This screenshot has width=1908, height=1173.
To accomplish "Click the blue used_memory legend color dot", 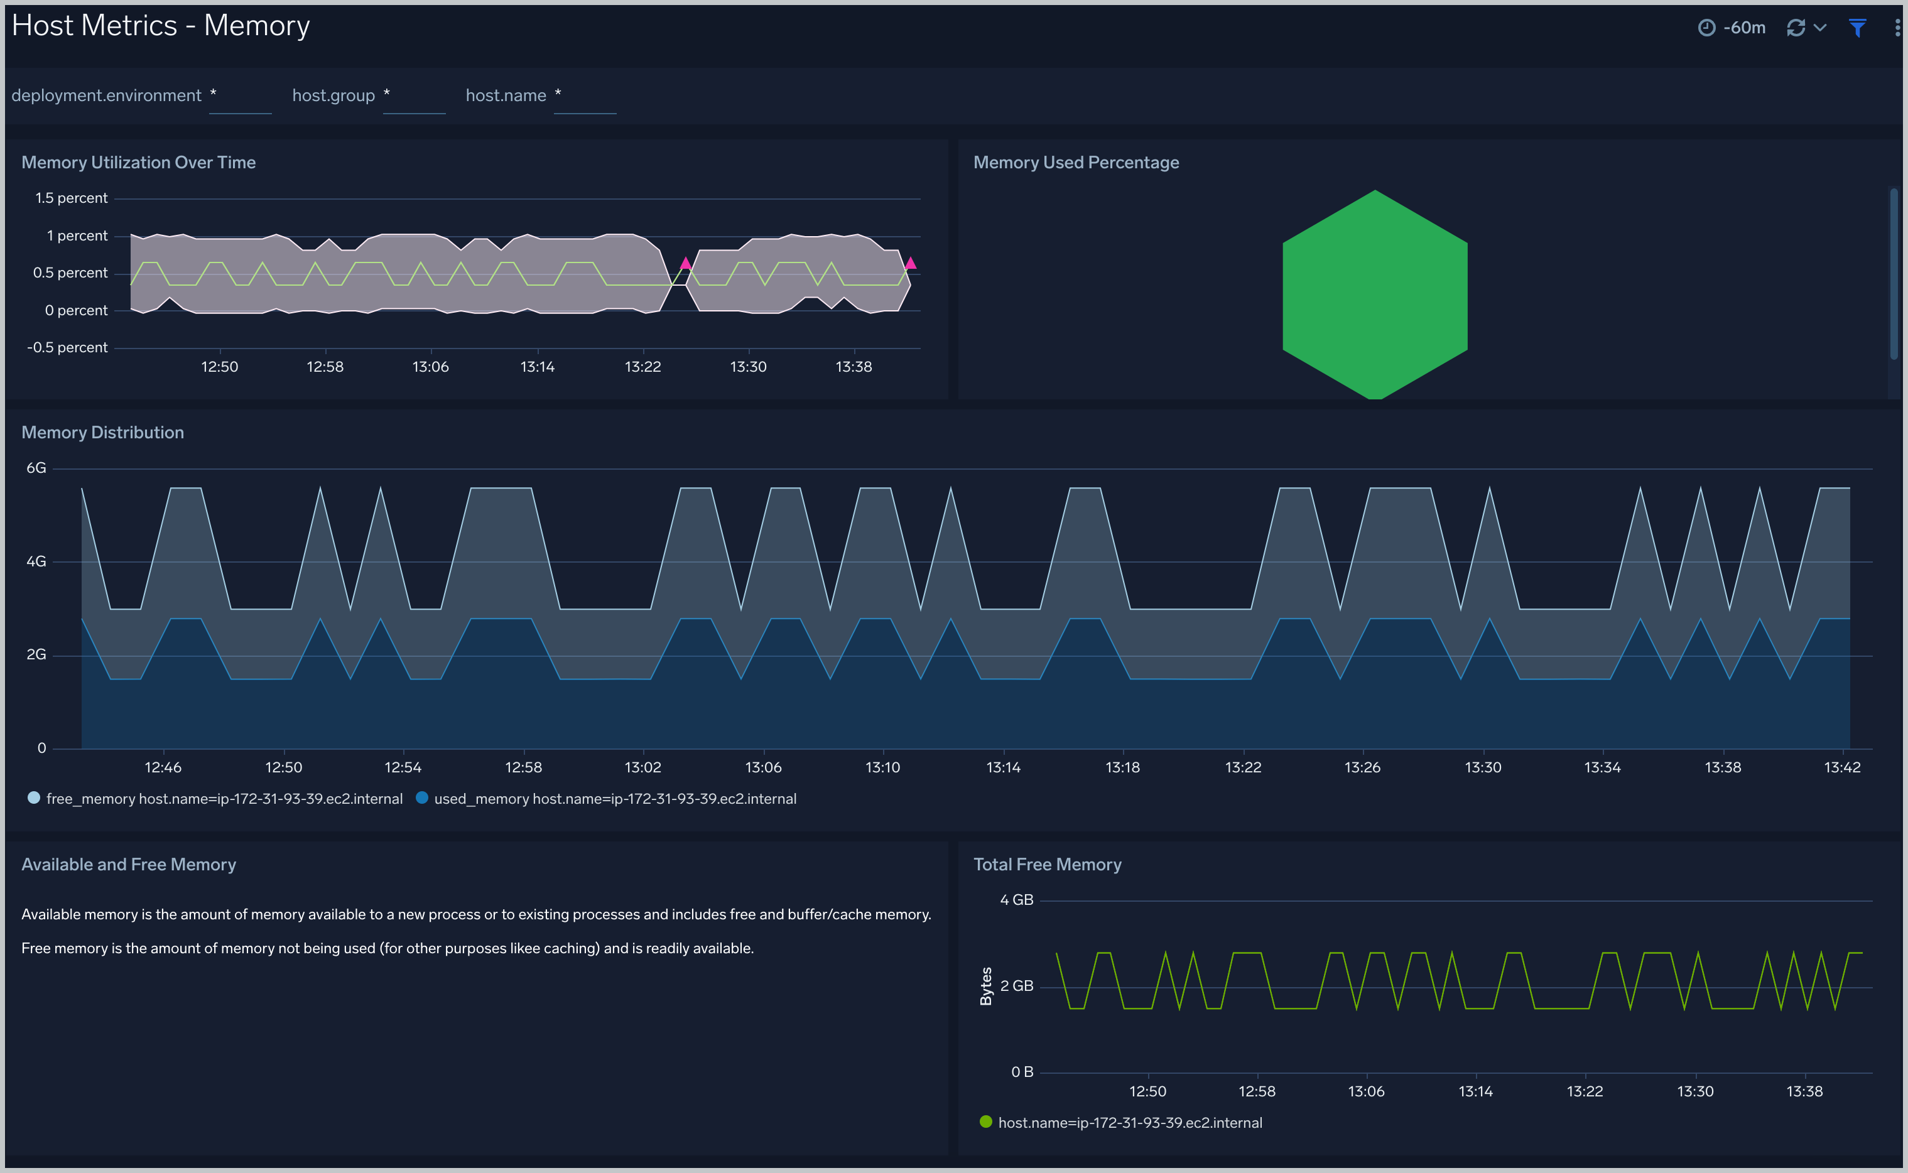I will point(422,797).
